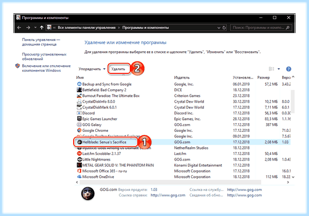Screen dimensions: 309x216
Task: Select Battlefield: Bad Company 2 icon
Action: tap(79, 90)
